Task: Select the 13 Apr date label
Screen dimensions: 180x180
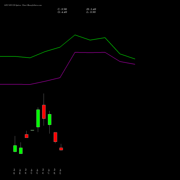Action: click(32, 171)
